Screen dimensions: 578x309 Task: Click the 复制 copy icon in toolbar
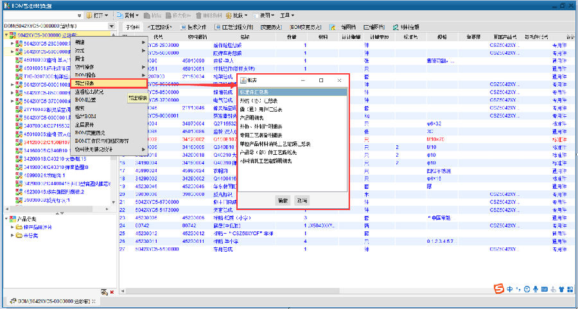(120, 15)
